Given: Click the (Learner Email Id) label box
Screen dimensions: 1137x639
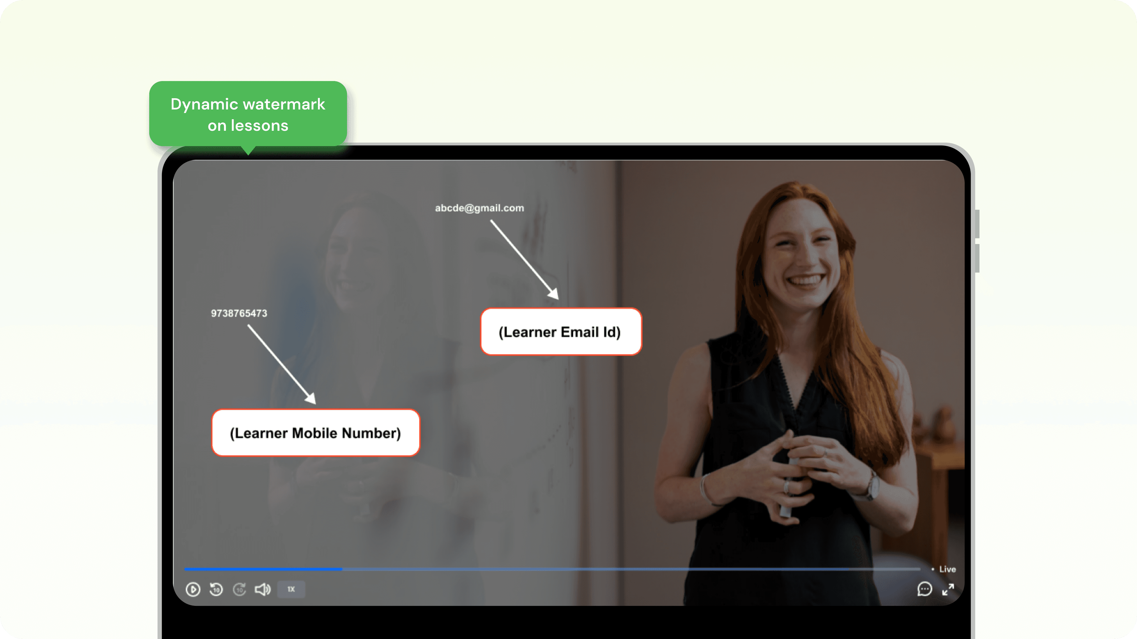Looking at the screenshot, I should [x=561, y=332].
